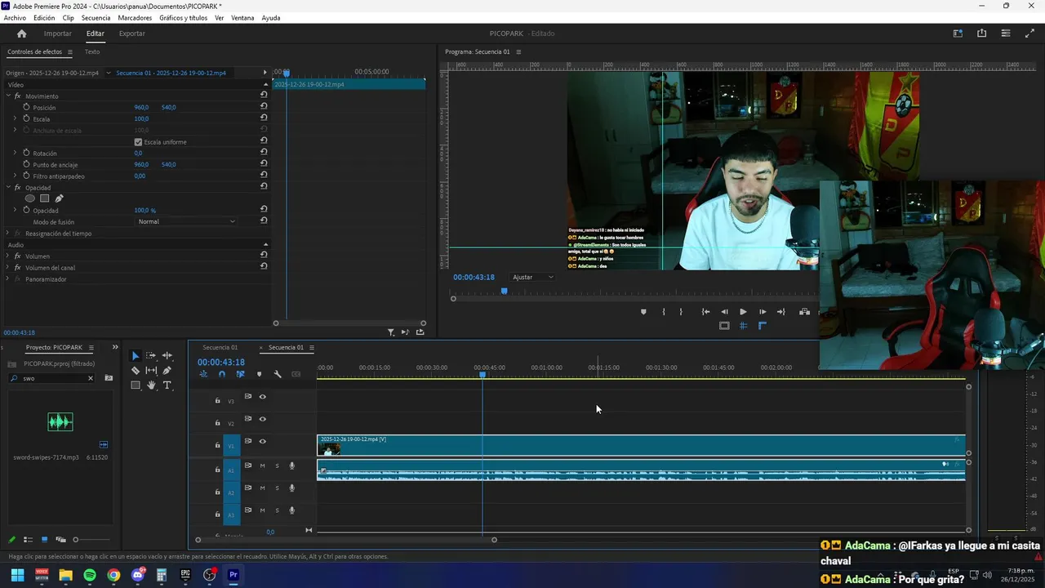The width and height of the screenshot is (1045, 588).
Task: Select the Slip tool
Action: pos(151,370)
